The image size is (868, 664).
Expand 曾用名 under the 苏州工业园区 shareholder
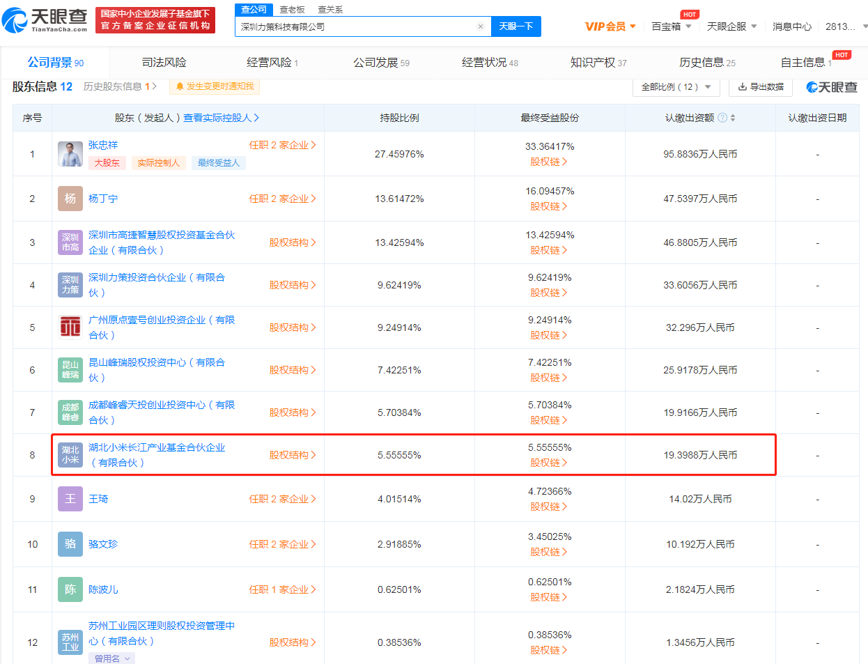[x=111, y=657]
